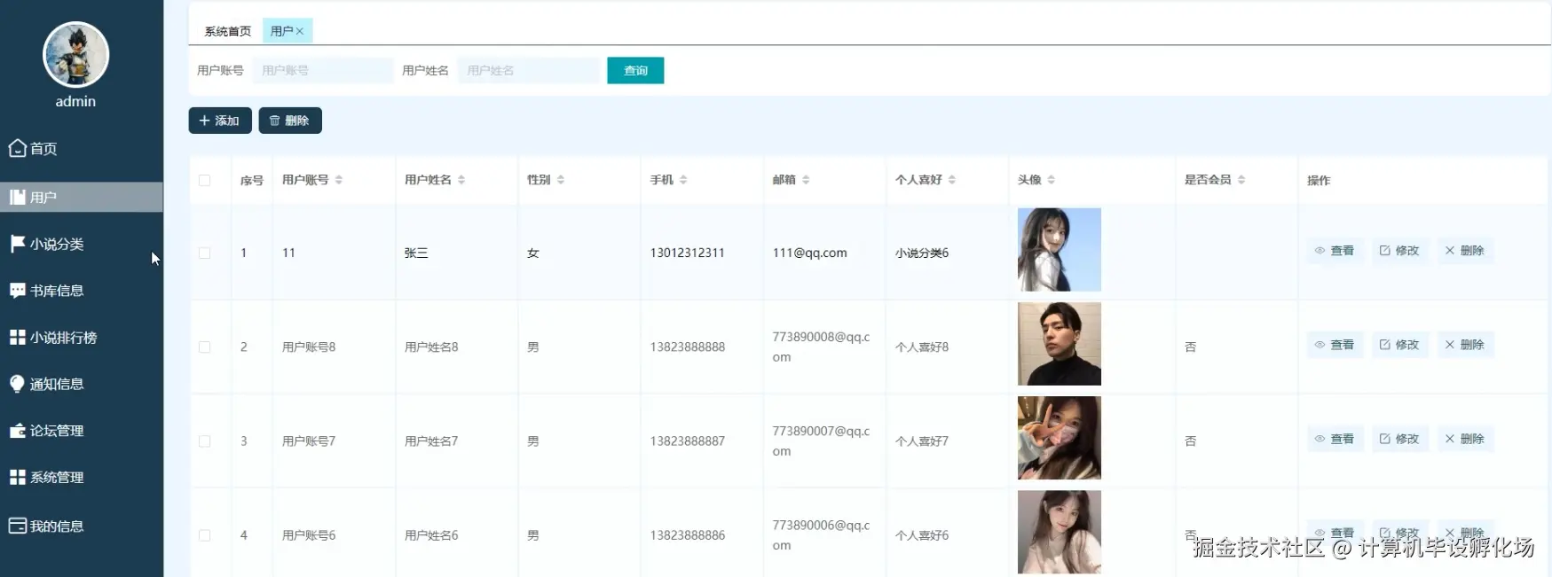This screenshot has width=1552, height=577.
Task: Click phone number 13823888886
Action: pos(687,534)
